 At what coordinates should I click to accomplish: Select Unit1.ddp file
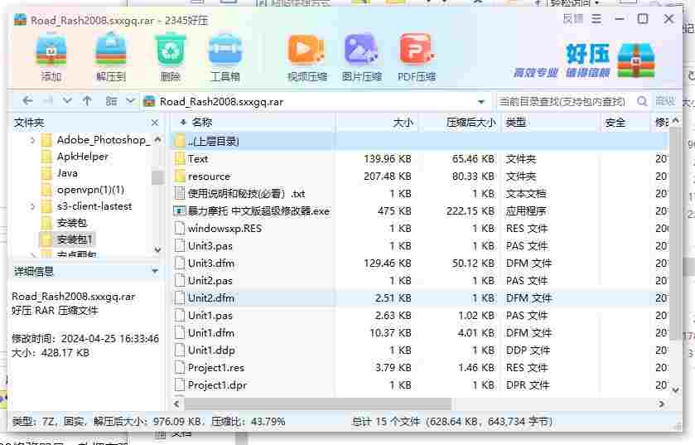tap(211, 351)
